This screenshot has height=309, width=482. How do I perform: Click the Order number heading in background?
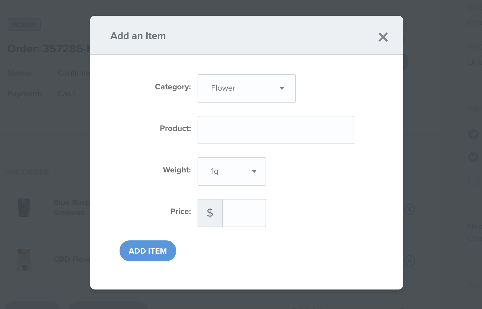click(x=49, y=49)
